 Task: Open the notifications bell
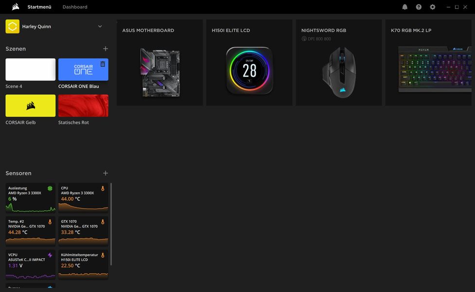tap(405, 7)
